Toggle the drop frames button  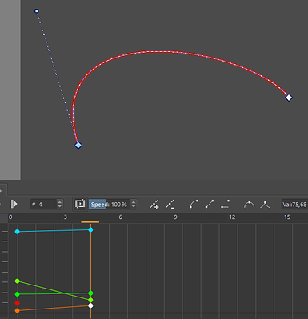click(80, 205)
